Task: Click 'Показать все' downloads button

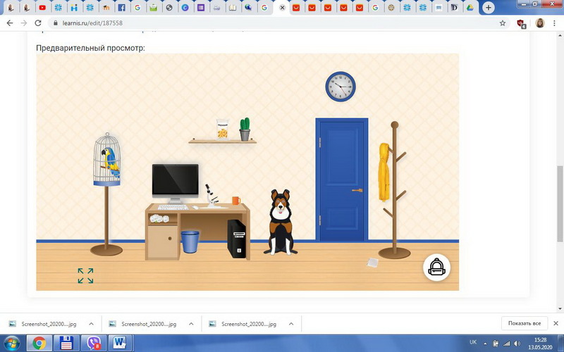Action: (x=525, y=323)
